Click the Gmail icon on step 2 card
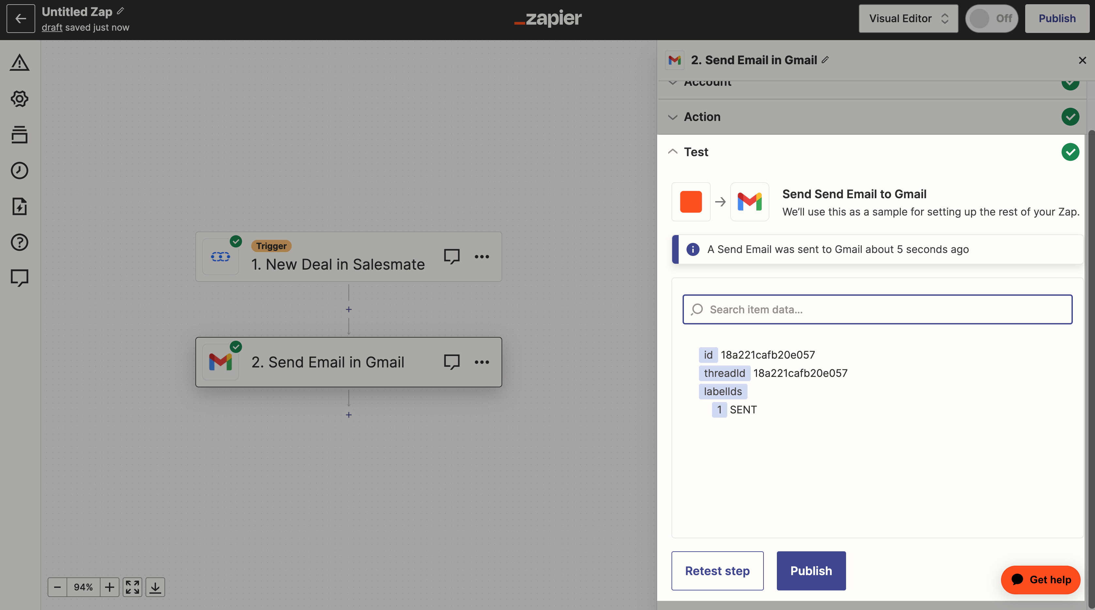Screen dimensions: 1095x610 point(221,362)
